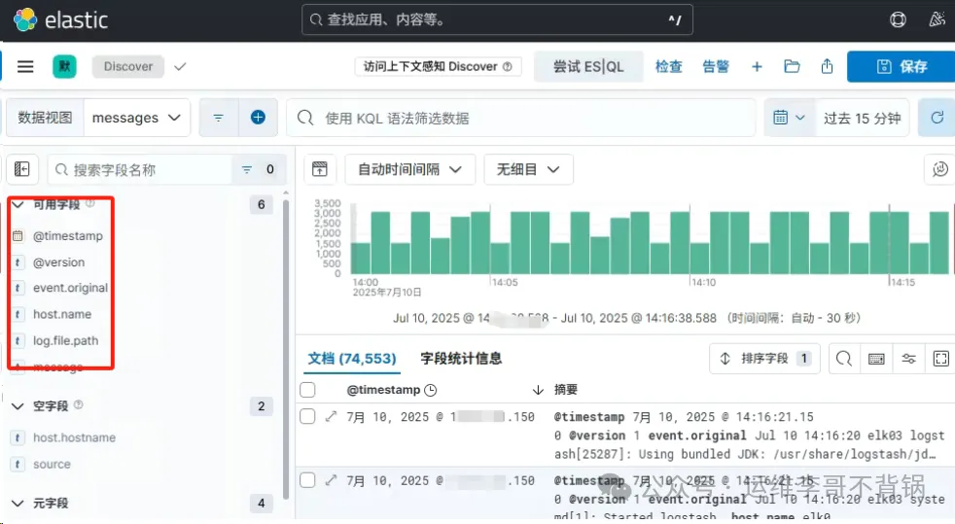Image resolution: width=955 pixels, height=524 pixels.
Task: Switch to the 字段统计信息 tab
Action: (461, 359)
